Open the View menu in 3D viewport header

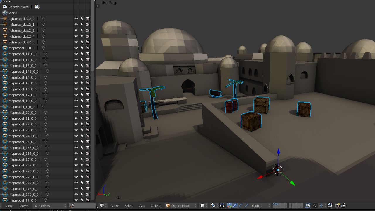coord(115,206)
